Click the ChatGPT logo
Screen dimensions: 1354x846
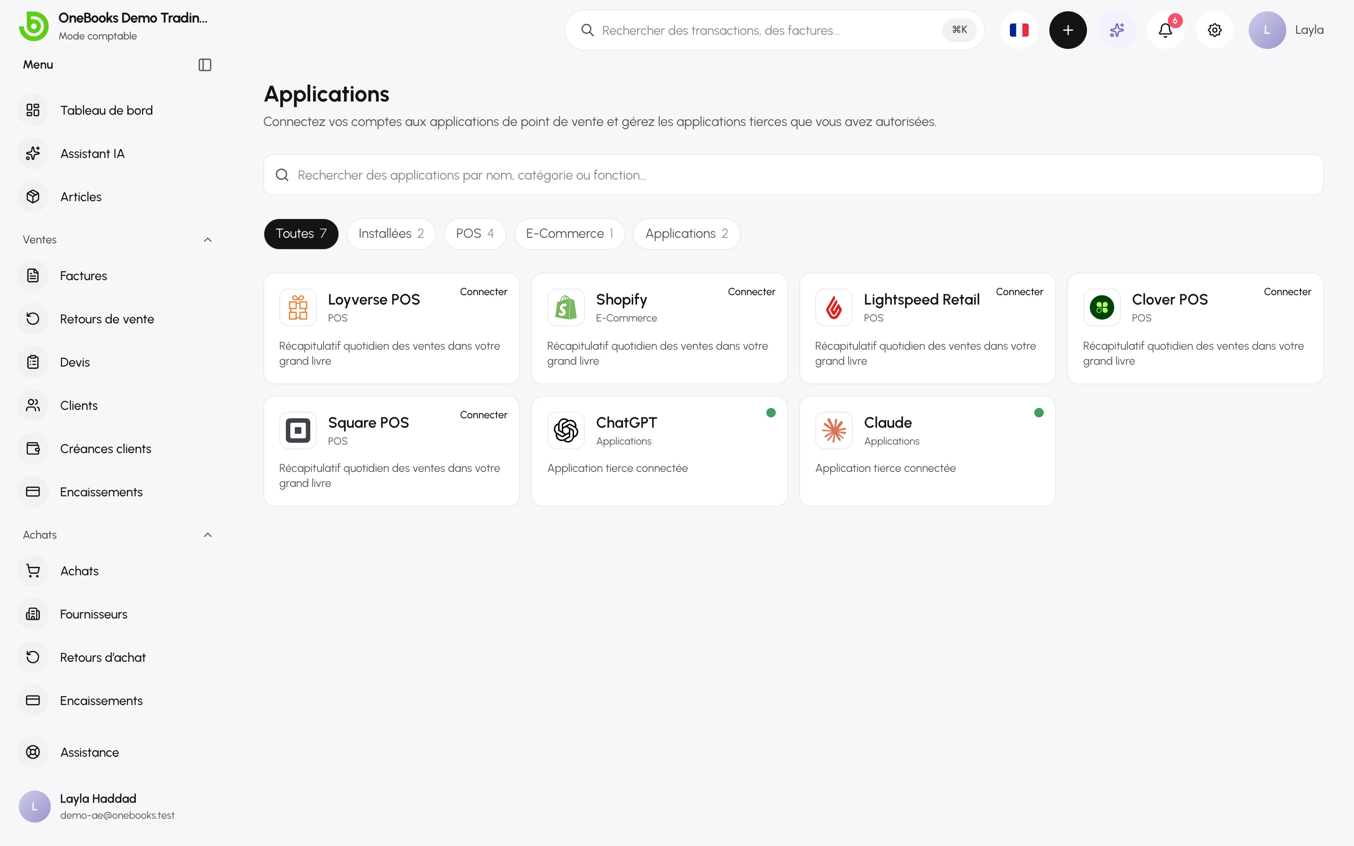coord(566,430)
